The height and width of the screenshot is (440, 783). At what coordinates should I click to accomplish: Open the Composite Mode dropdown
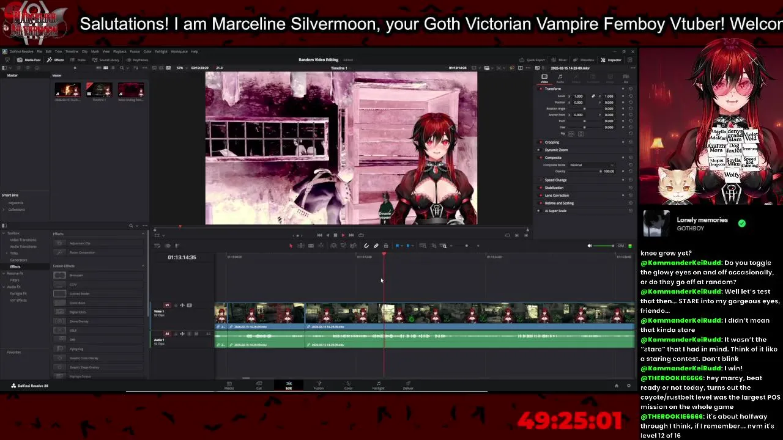click(592, 165)
